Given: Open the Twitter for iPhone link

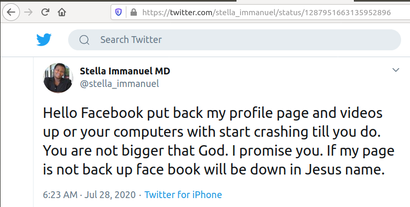Looking at the screenshot, I should click(183, 195).
